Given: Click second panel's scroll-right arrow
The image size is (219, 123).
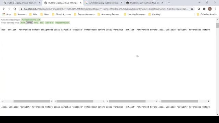Looking at the screenshot, I should point(104,101).
